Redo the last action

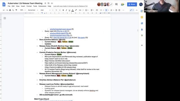(7, 10)
